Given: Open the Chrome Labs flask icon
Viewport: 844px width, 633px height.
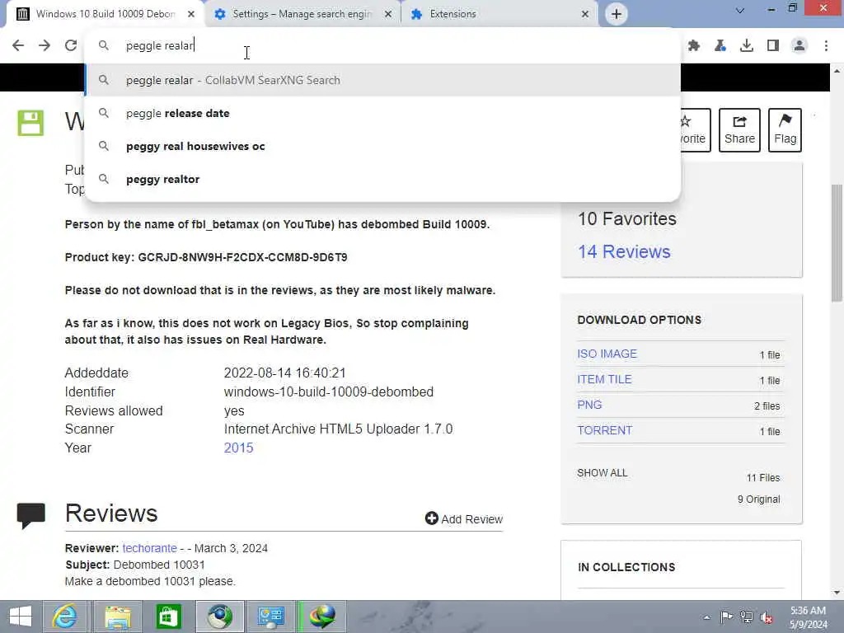Looking at the screenshot, I should [720, 46].
